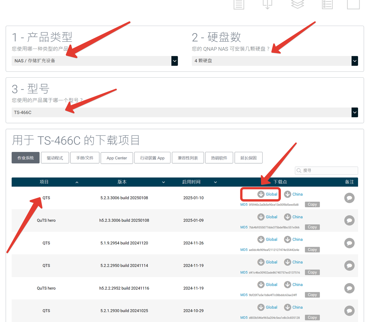Image resolution: width=372 pixels, height=322 pixels.
Task: Open the 行动装置 App tab
Action: point(153,158)
